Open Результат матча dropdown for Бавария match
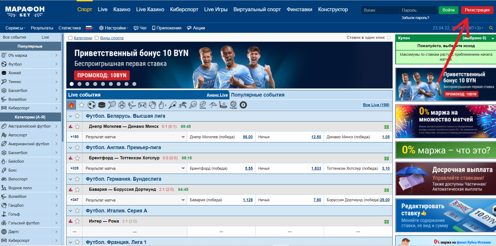 tap(183, 200)
